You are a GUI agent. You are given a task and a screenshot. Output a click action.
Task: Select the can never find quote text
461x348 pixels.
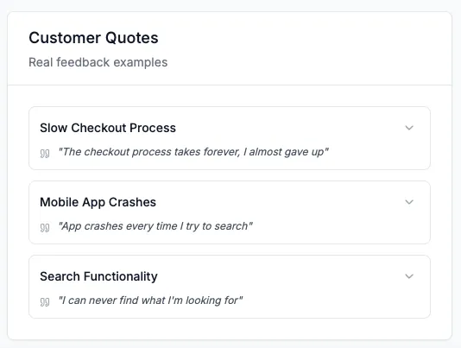(150, 301)
